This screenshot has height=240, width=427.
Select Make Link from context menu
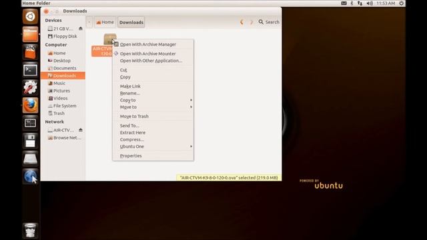click(153, 86)
